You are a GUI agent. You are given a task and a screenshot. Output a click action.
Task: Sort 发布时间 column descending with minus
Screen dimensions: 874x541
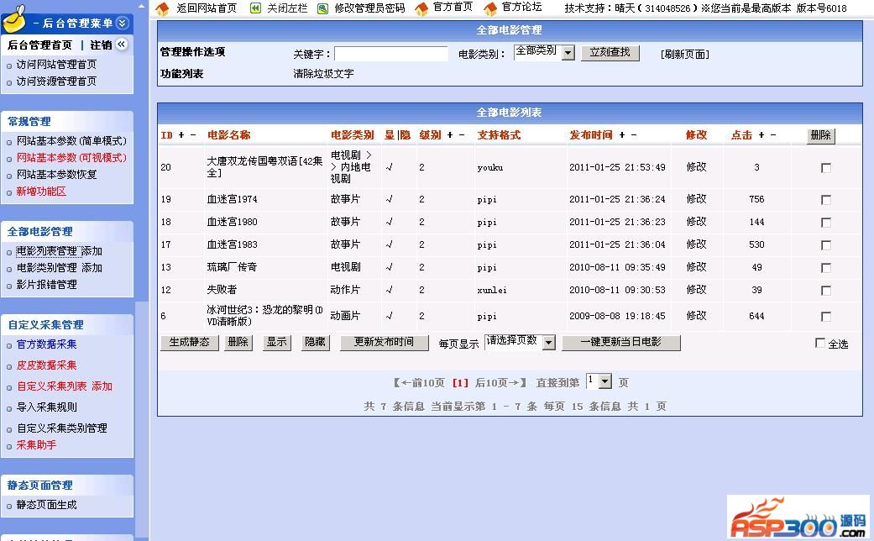[x=634, y=135]
